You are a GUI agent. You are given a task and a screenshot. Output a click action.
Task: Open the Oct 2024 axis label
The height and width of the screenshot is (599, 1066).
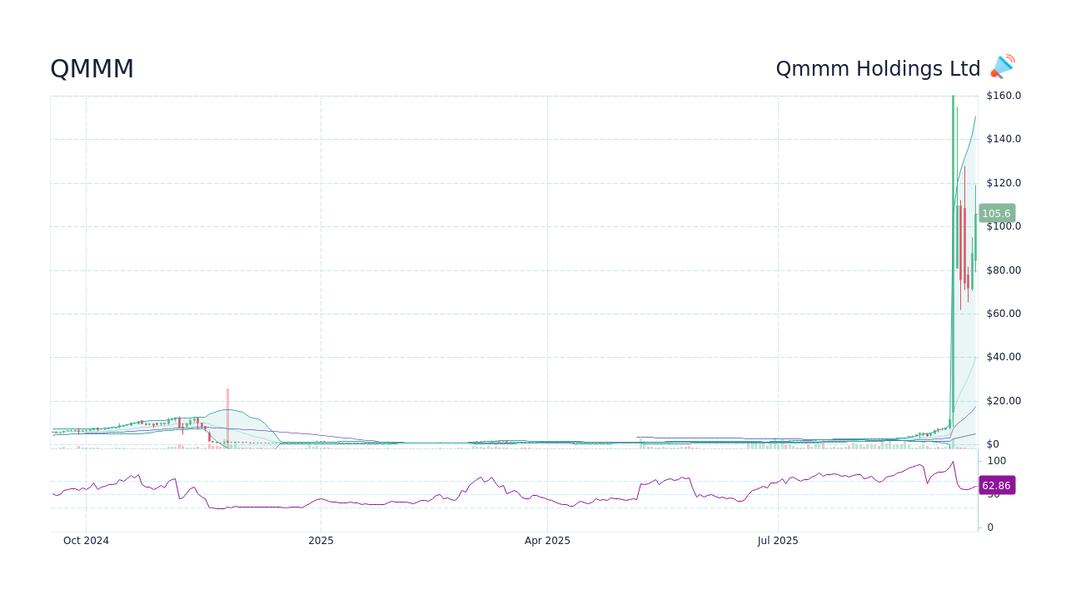pyautogui.click(x=86, y=540)
